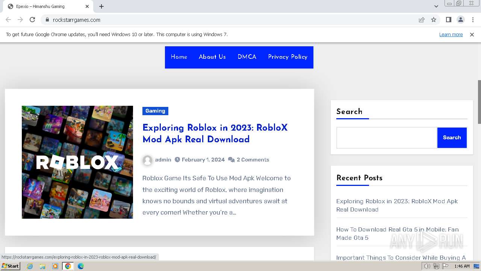
Task: Open the network tray icon
Action: [x=436, y=266]
